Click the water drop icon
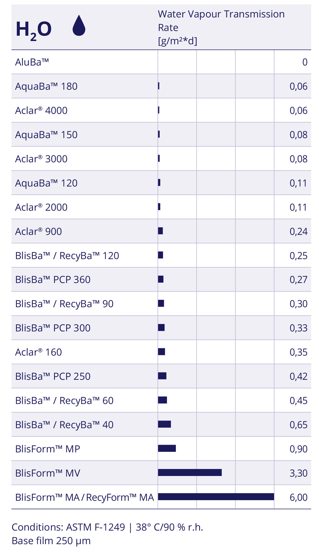The height and width of the screenshot is (553, 319). coord(79,26)
